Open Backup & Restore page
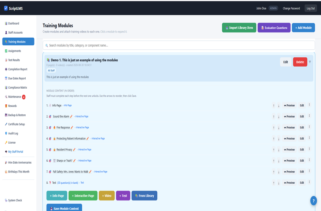 pos(18,115)
